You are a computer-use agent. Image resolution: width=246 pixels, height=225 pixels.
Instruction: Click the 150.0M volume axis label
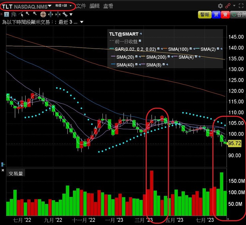(x=236, y=181)
